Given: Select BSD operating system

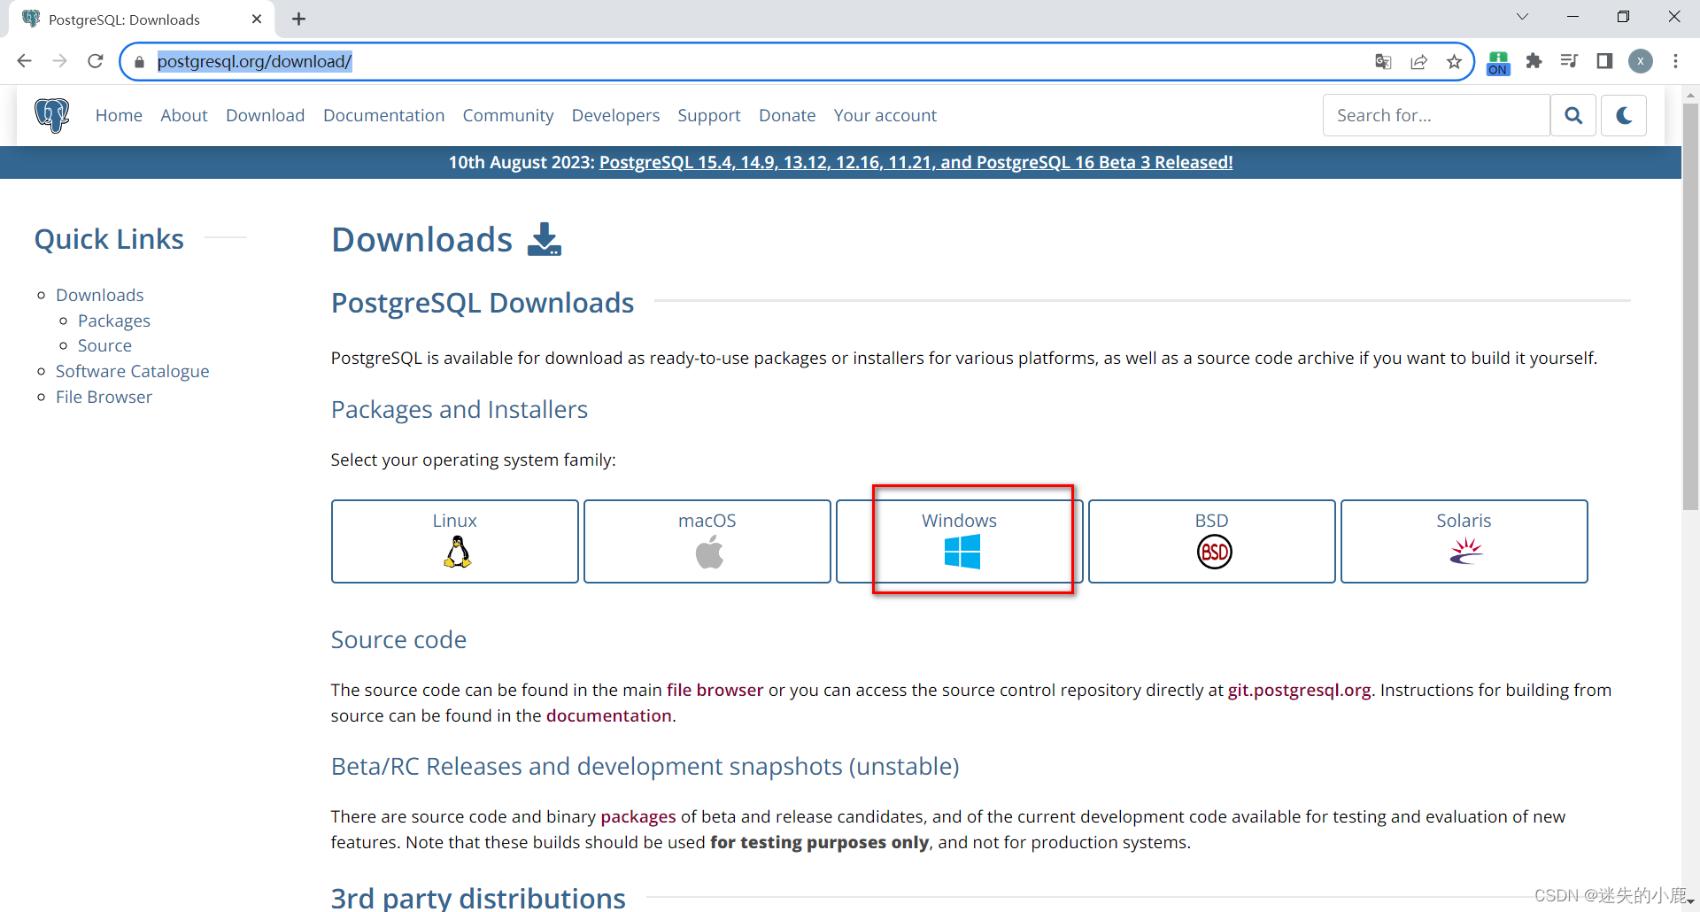Looking at the screenshot, I should (1212, 541).
